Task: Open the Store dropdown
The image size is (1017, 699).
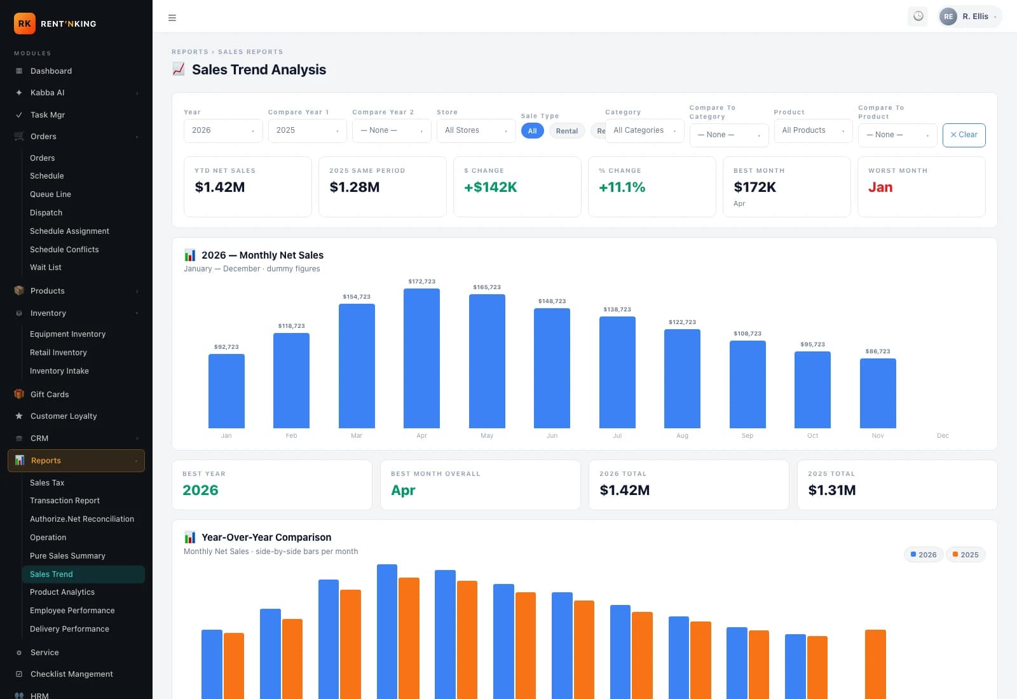Action: [x=476, y=130]
